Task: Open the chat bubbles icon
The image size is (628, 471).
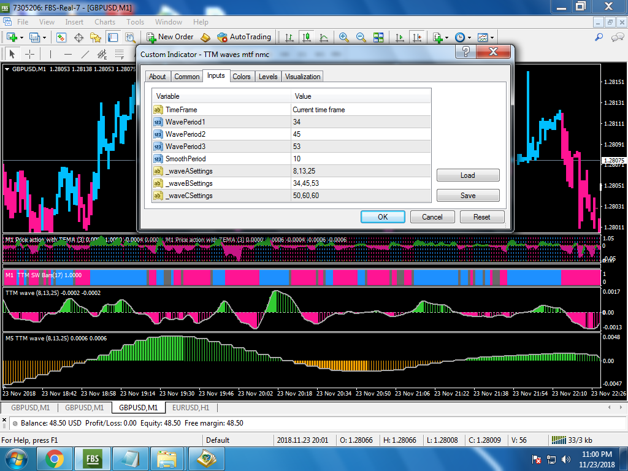Action: [617, 37]
